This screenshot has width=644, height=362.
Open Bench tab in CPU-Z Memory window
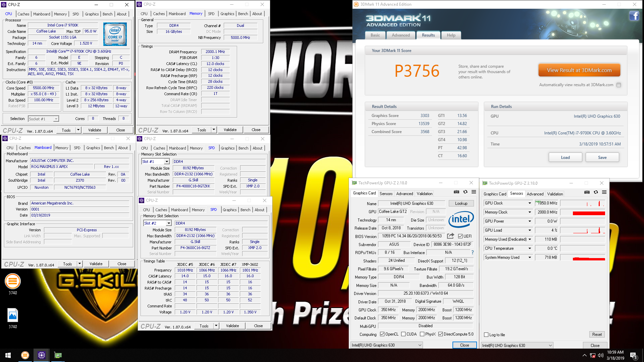(243, 14)
